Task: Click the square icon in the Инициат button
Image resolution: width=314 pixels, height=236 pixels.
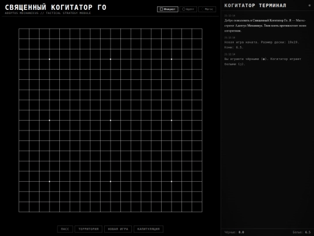Action: (162, 9)
